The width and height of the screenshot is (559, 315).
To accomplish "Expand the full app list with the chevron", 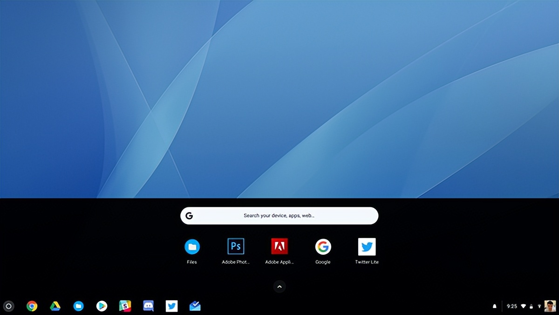I will (x=279, y=287).
